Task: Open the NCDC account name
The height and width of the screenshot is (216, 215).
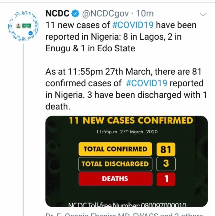Action: (x=58, y=14)
